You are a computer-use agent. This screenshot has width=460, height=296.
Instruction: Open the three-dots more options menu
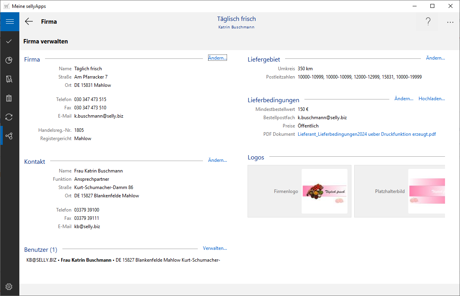coord(450,22)
